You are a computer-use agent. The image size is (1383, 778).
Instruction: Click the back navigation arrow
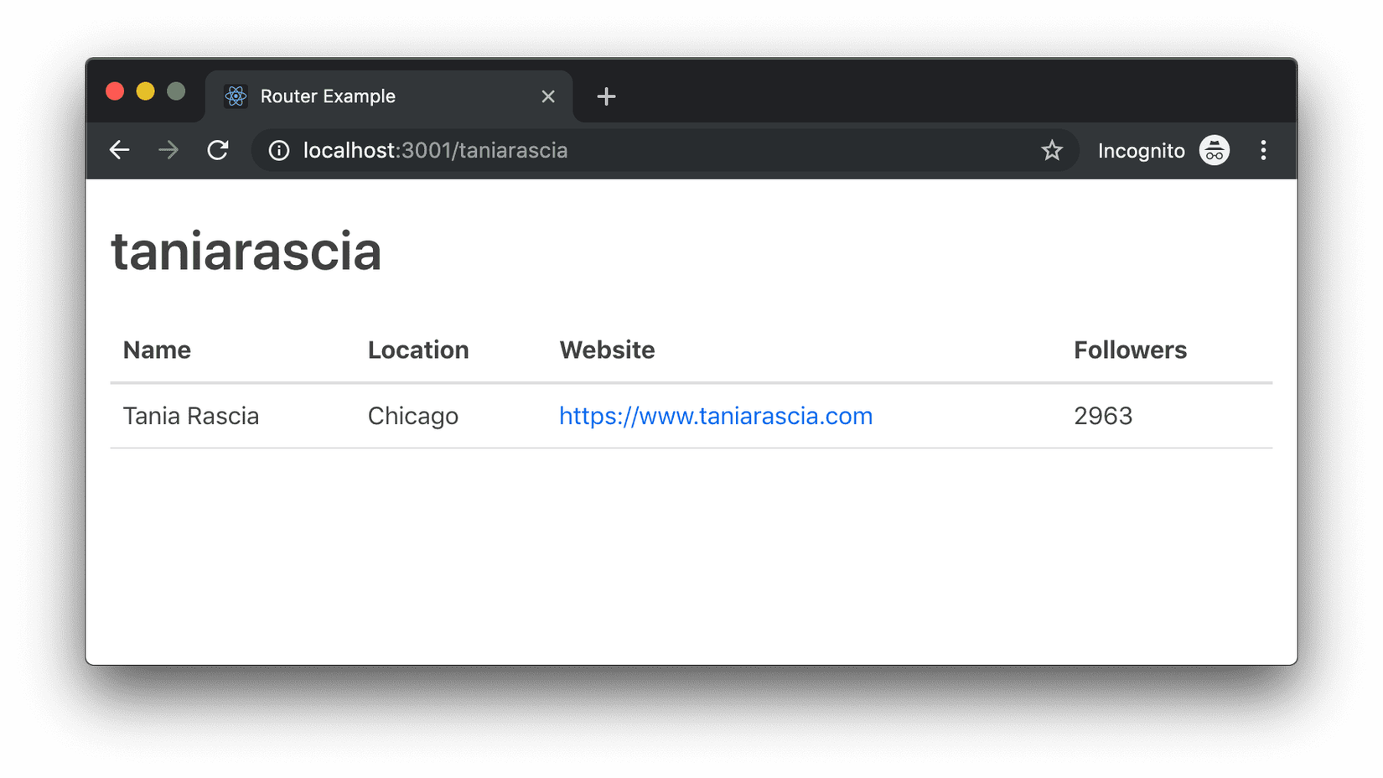coord(120,150)
